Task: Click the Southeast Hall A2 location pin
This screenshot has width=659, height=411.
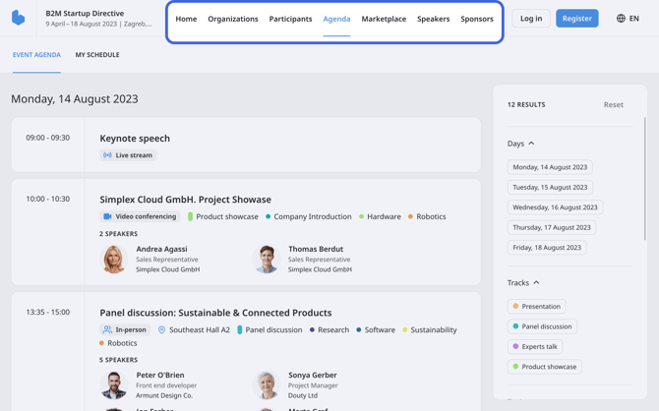Action: (x=161, y=330)
